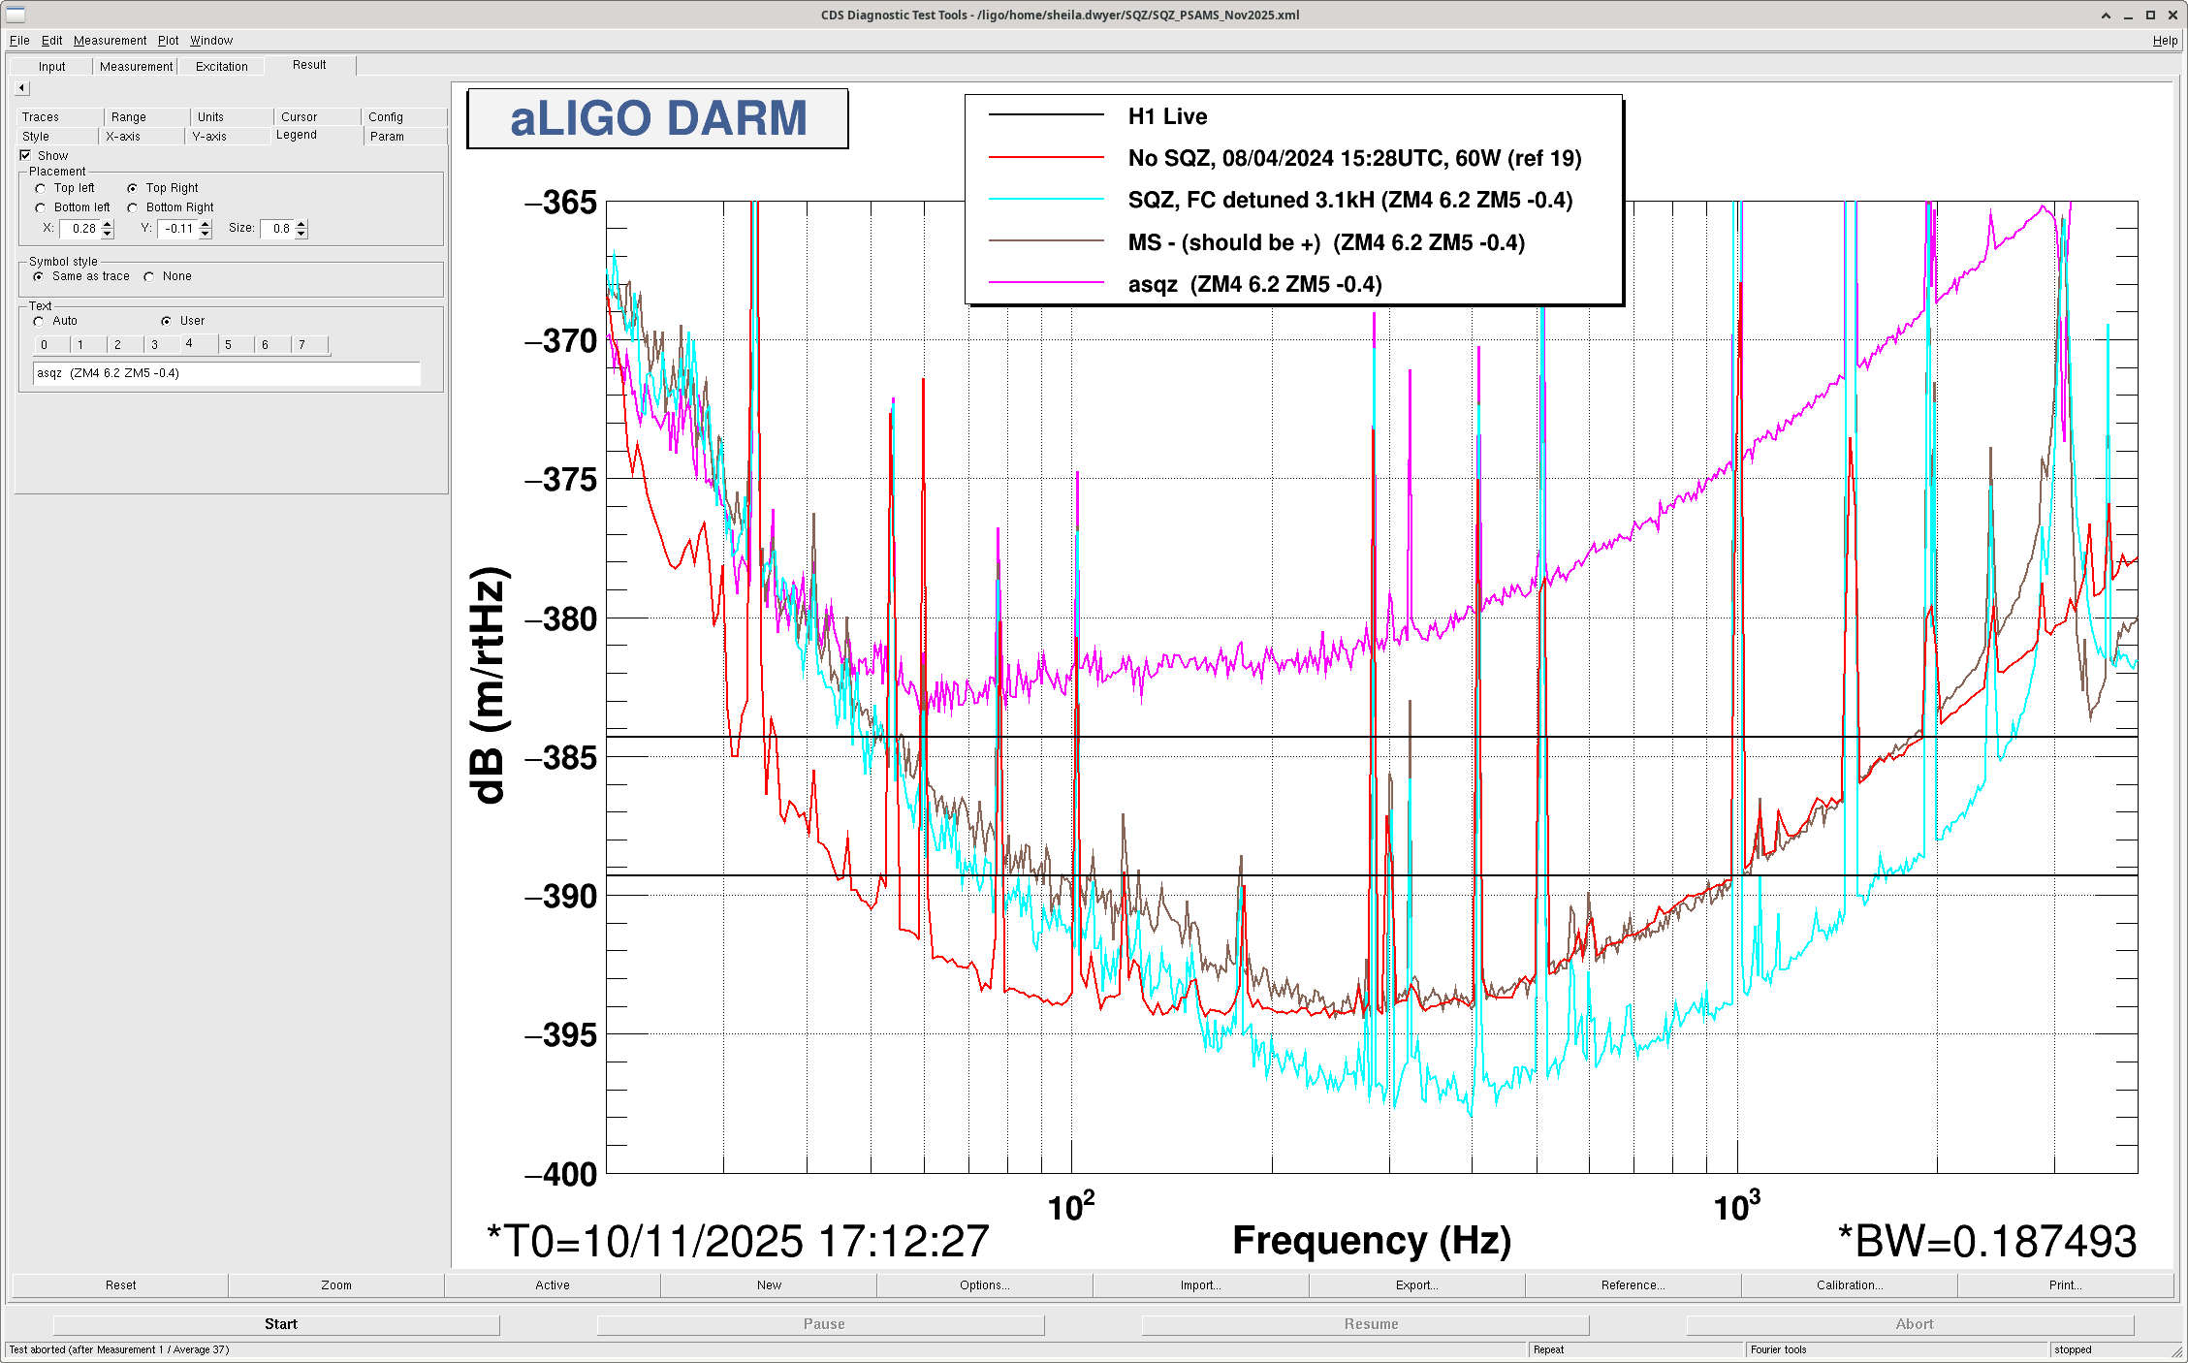Screen dimensions: 2188x1363
Task: Switch to the Excitation tab
Action: pyautogui.click(x=221, y=67)
